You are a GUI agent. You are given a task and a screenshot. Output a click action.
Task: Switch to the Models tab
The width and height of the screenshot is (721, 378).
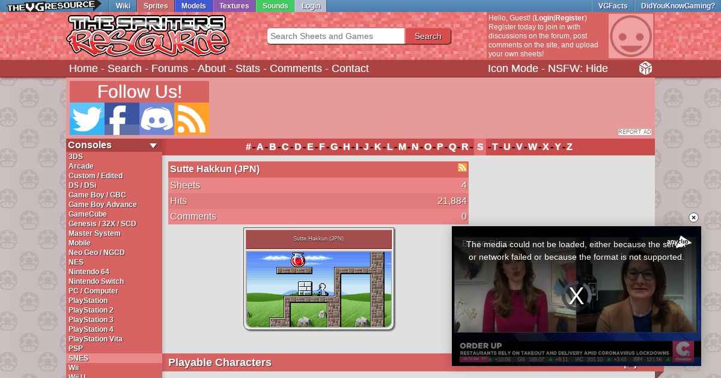pyautogui.click(x=193, y=6)
